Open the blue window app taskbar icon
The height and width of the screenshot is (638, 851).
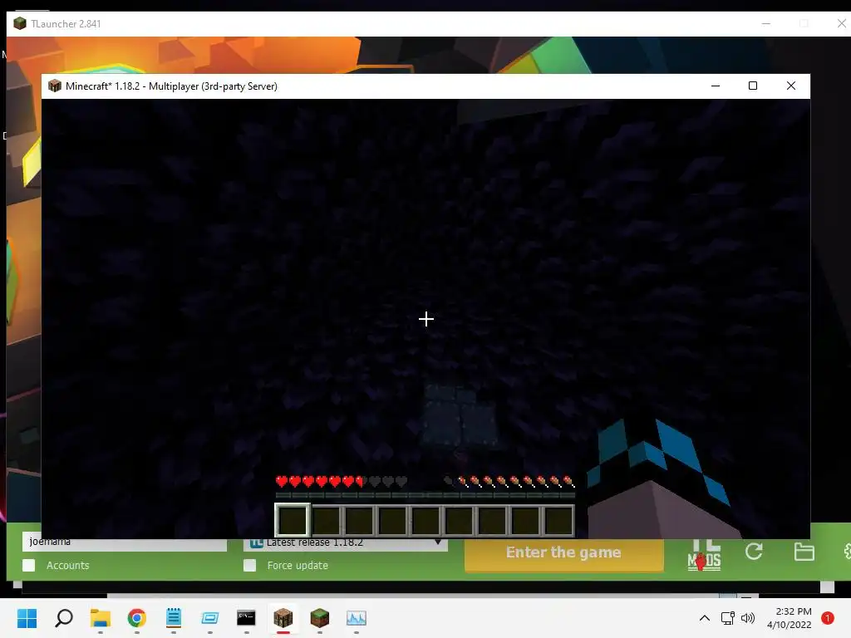point(210,618)
